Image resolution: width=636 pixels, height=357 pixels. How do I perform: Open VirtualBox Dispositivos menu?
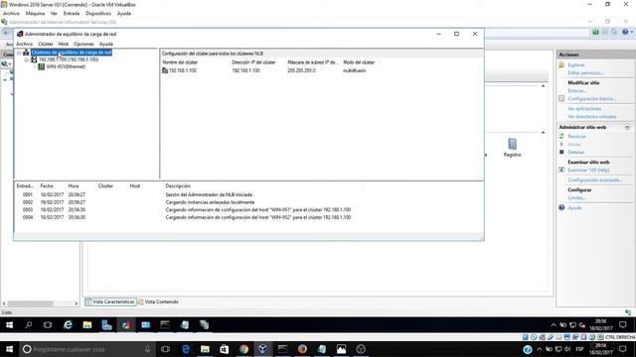tap(98, 13)
